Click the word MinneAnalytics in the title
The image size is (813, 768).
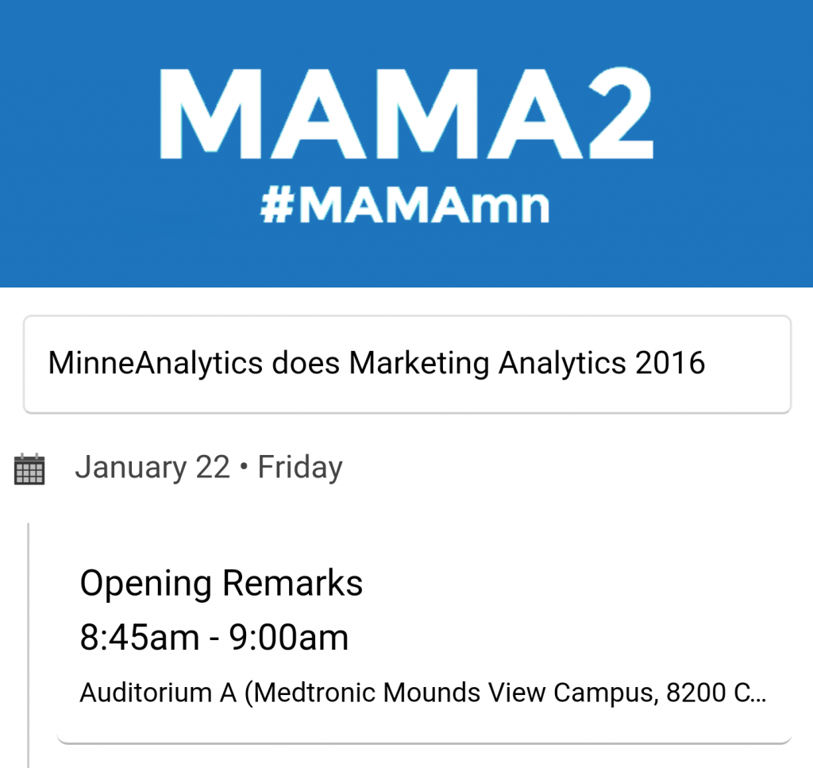156,363
